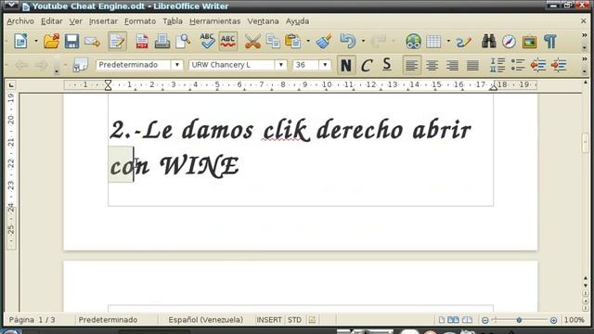Click the URW Chancery L font field

pos(232,65)
